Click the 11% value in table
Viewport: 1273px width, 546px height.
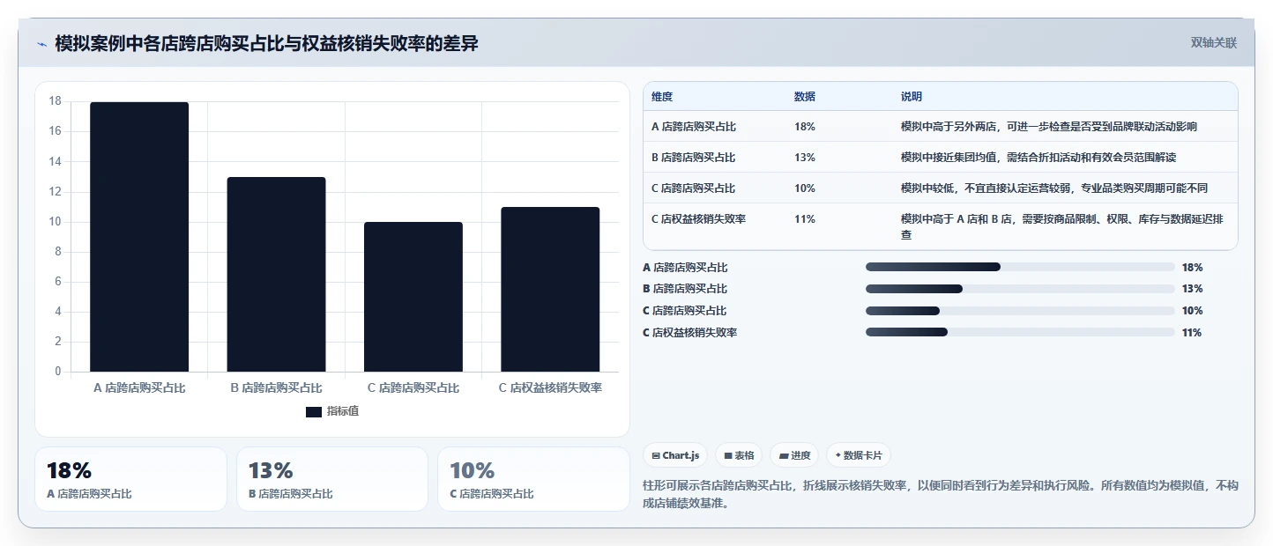805,219
